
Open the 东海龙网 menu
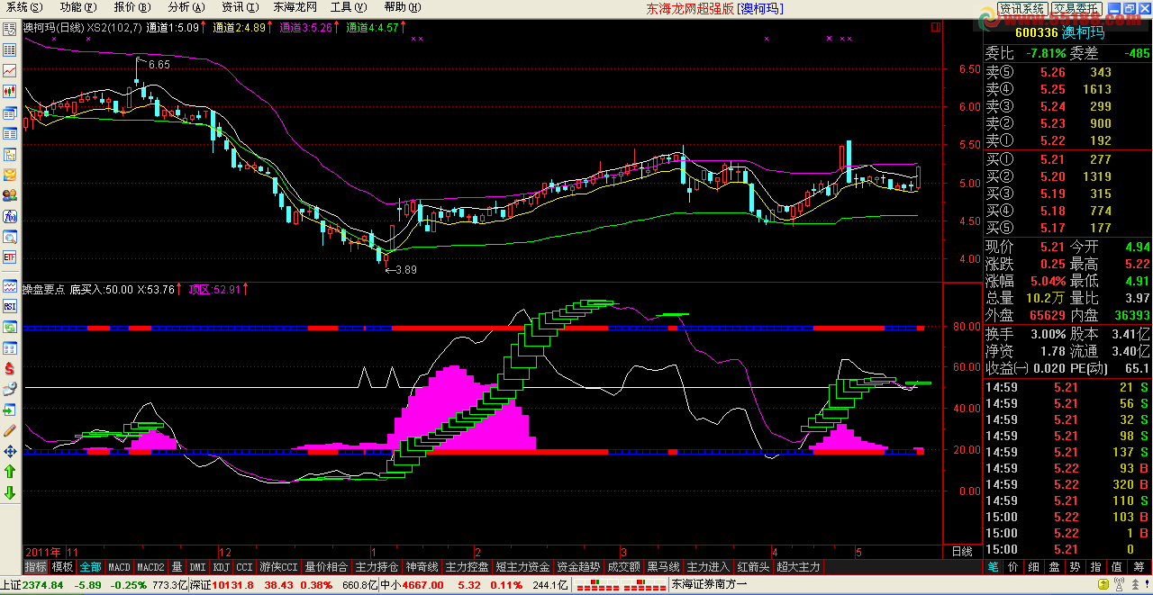(x=295, y=7)
